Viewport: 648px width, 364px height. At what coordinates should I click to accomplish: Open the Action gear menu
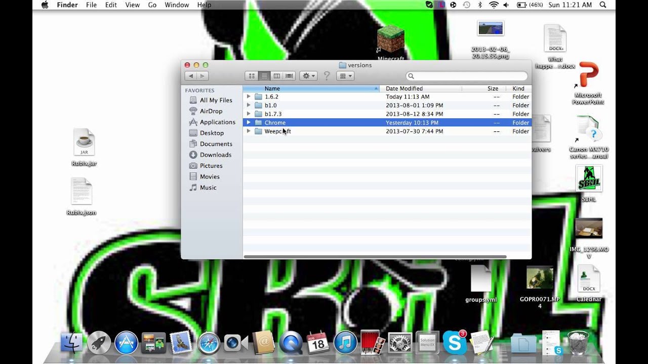[x=308, y=76]
